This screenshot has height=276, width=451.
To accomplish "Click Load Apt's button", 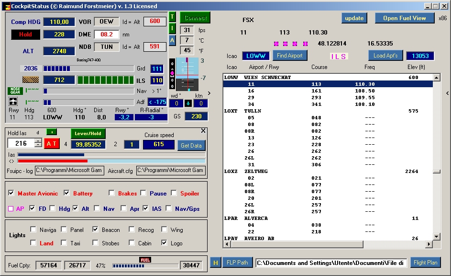I will [x=385, y=56].
